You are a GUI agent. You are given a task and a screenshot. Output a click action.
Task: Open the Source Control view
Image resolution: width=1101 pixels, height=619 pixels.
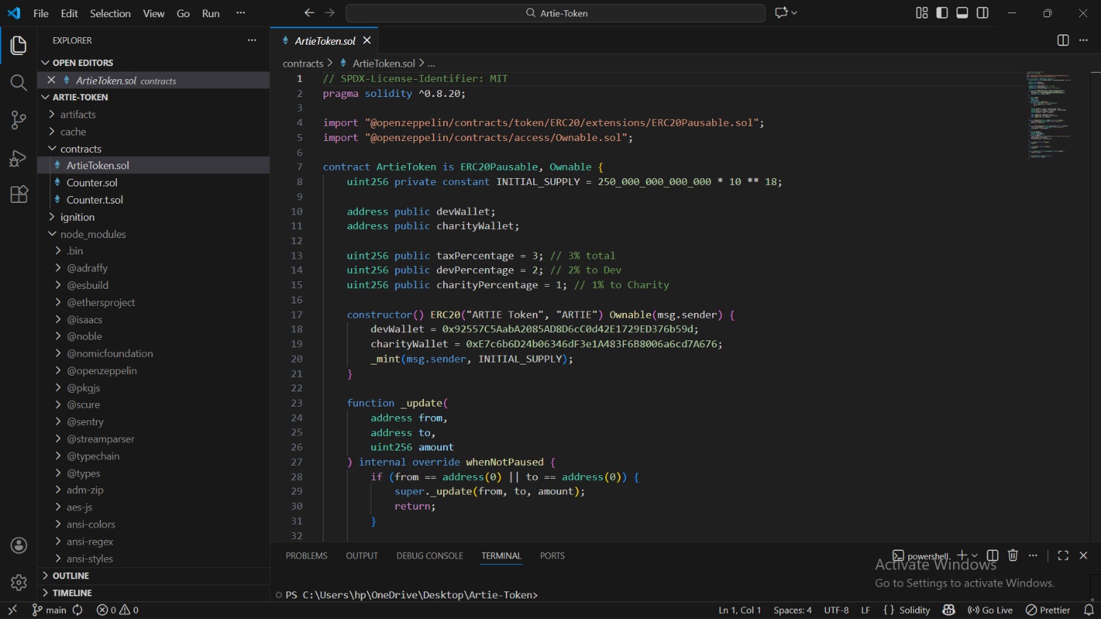pyautogui.click(x=19, y=120)
